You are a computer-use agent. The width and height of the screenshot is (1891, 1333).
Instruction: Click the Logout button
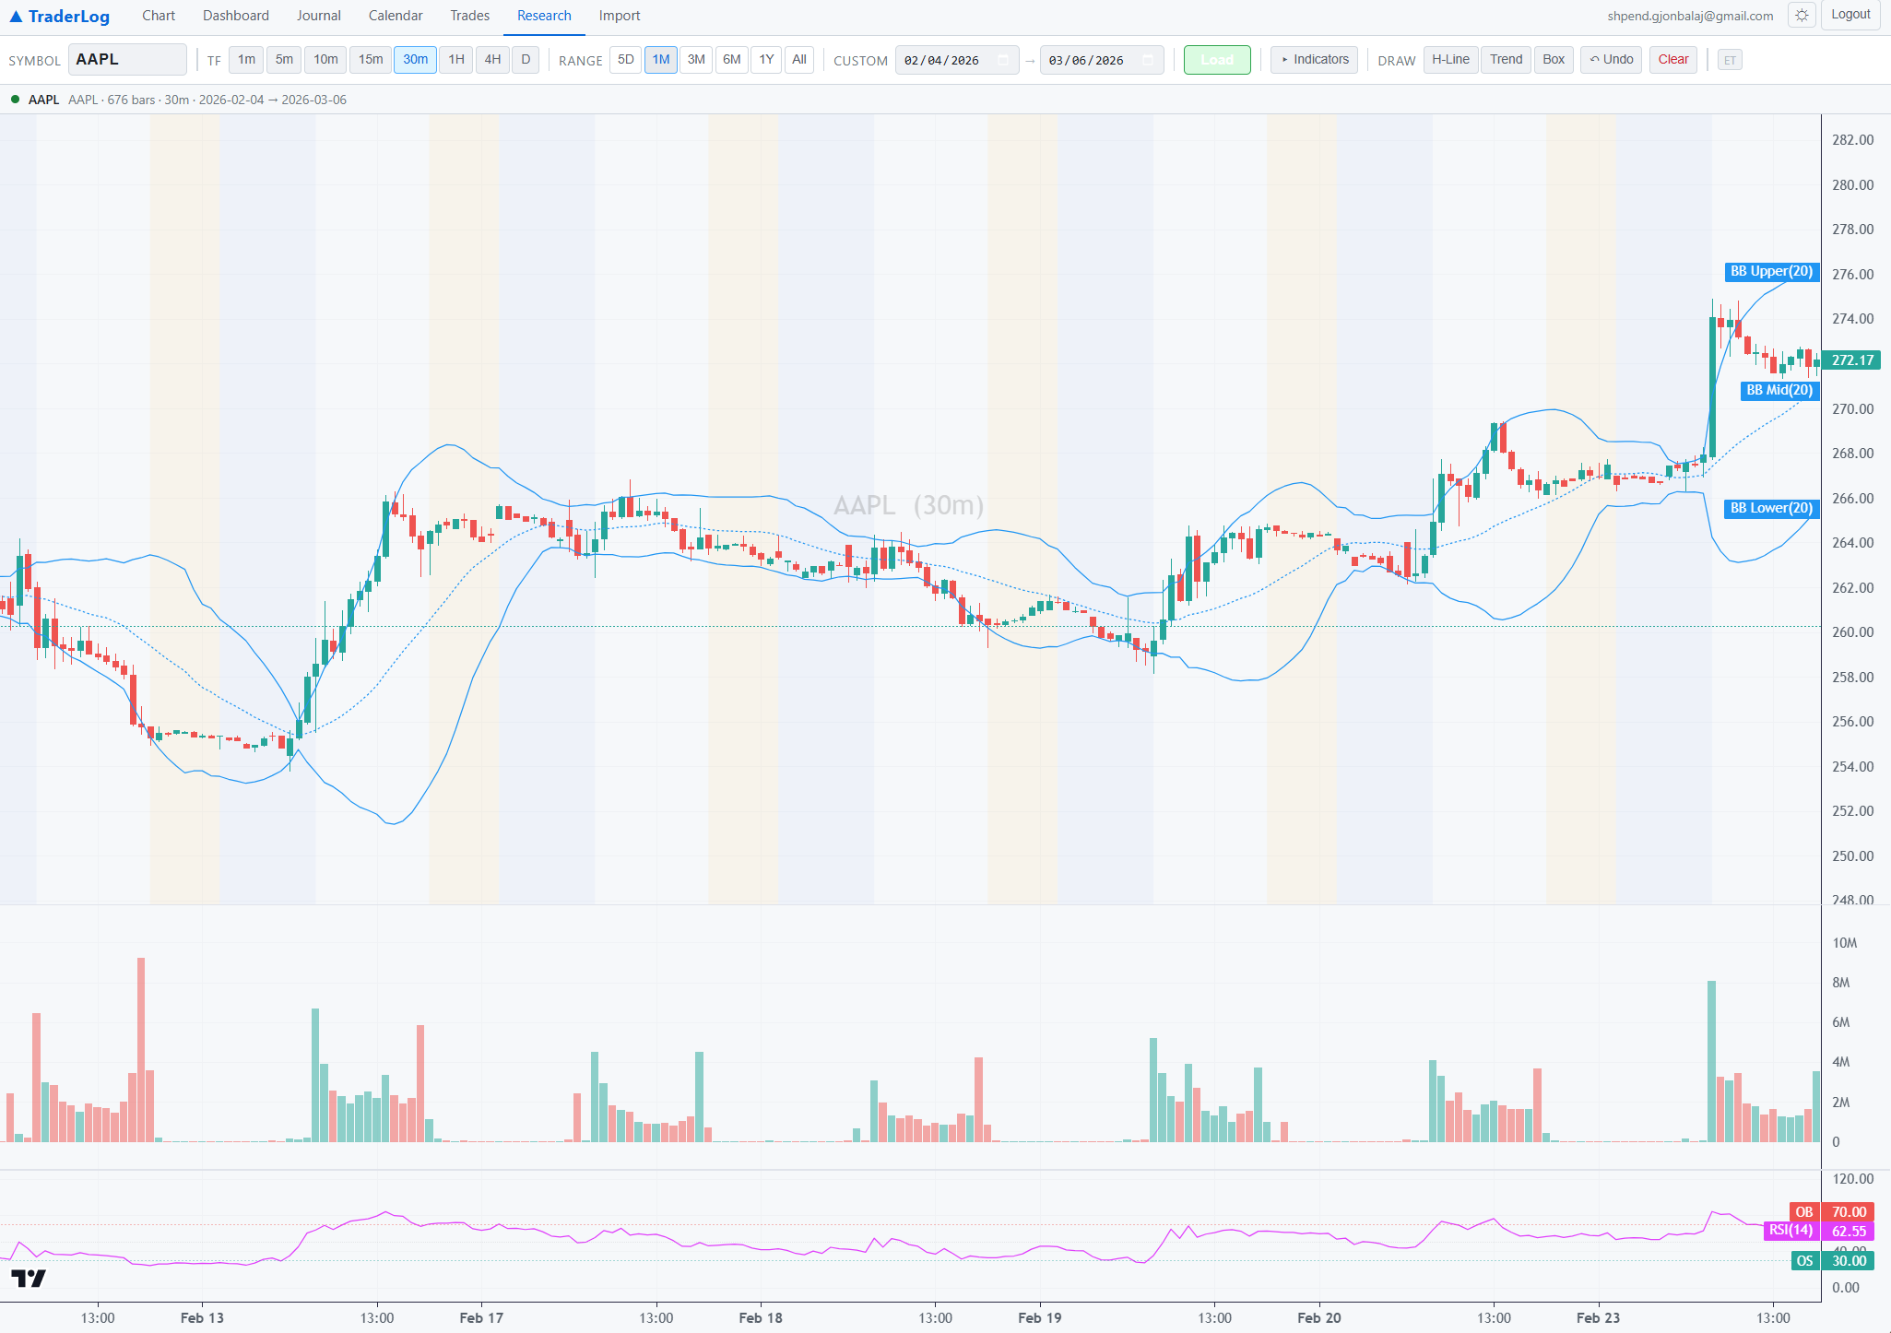coord(1850,14)
